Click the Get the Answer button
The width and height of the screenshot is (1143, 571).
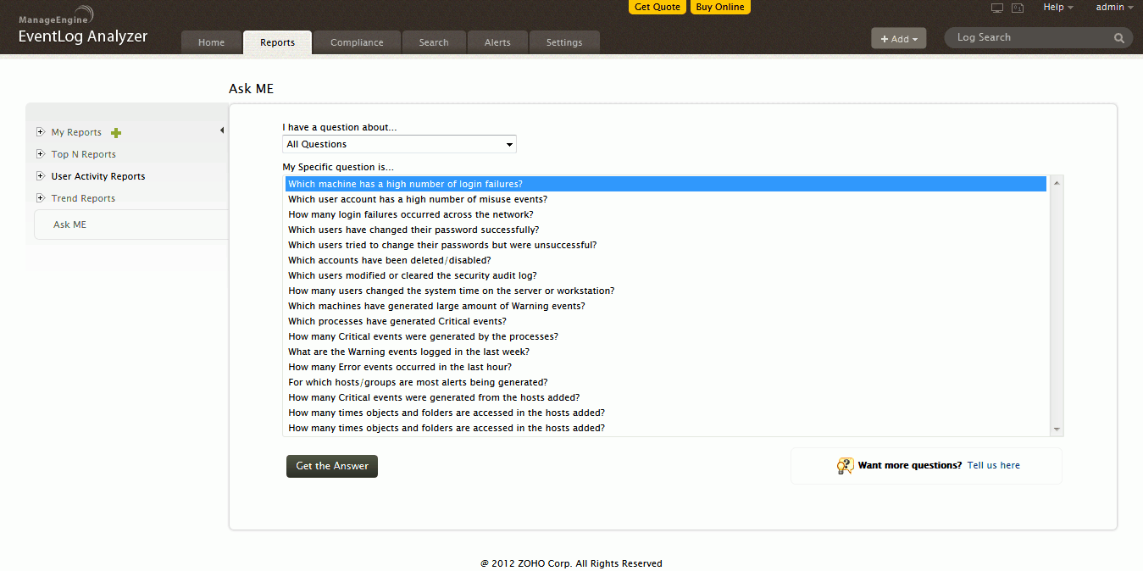pyautogui.click(x=332, y=466)
